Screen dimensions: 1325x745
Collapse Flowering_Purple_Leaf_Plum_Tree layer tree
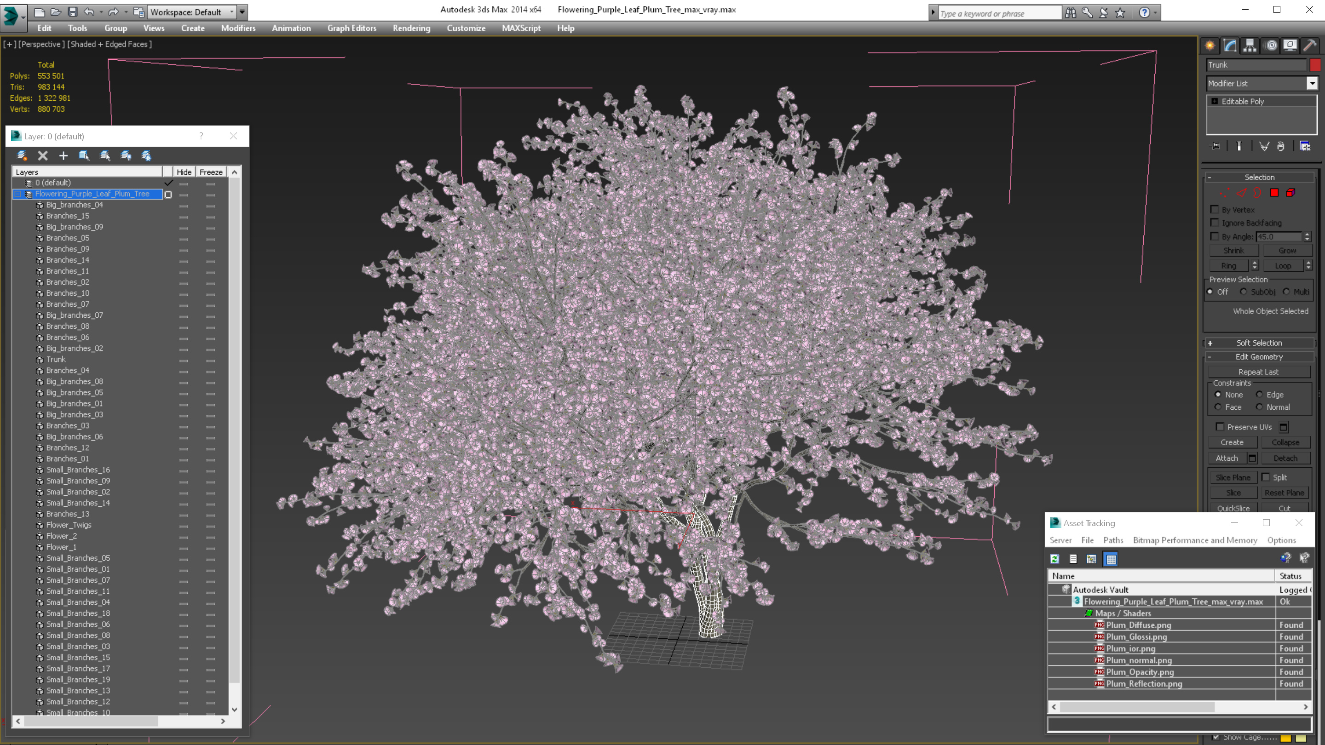point(17,194)
